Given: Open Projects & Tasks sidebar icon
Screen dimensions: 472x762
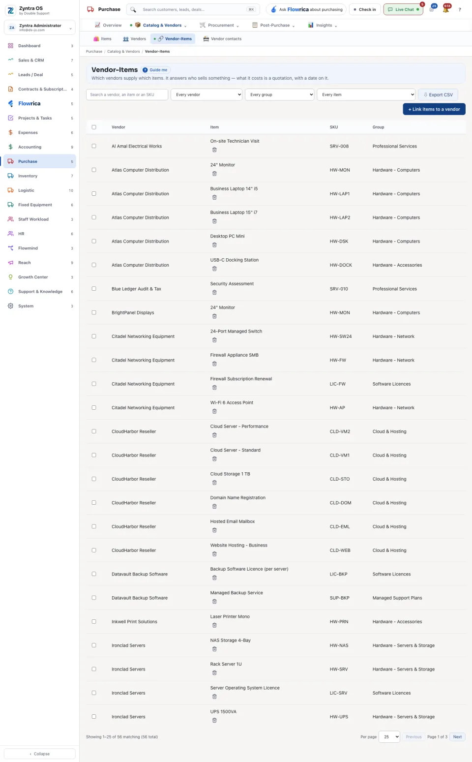Looking at the screenshot, I should click(11, 118).
